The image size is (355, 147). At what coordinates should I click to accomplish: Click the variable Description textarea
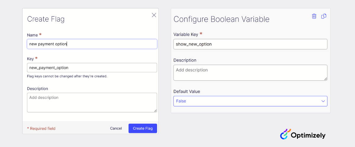pyautogui.click(x=250, y=72)
